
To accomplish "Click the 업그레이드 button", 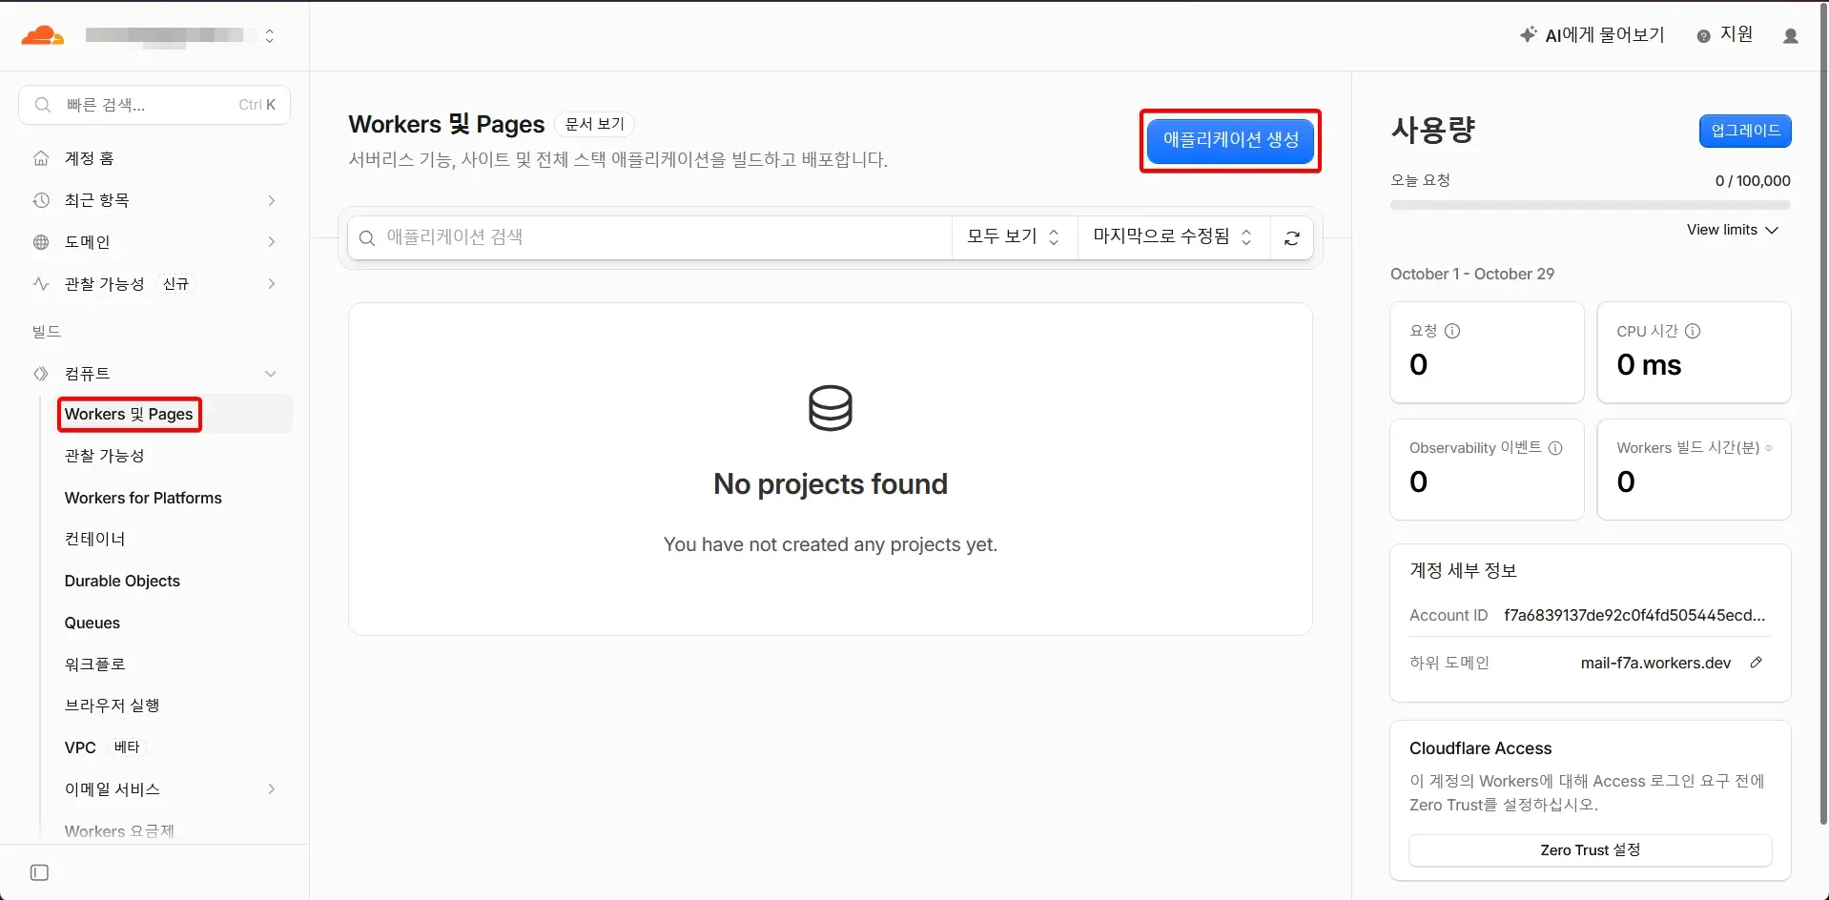I will 1745,131.
